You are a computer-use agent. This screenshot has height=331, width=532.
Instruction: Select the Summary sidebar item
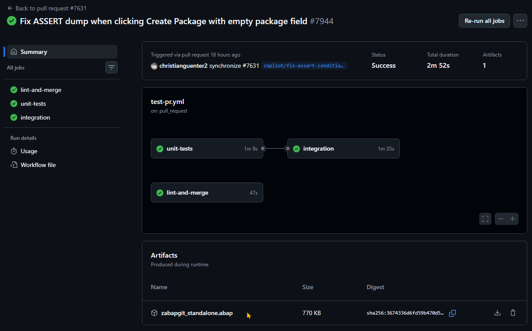click(62, 52)
